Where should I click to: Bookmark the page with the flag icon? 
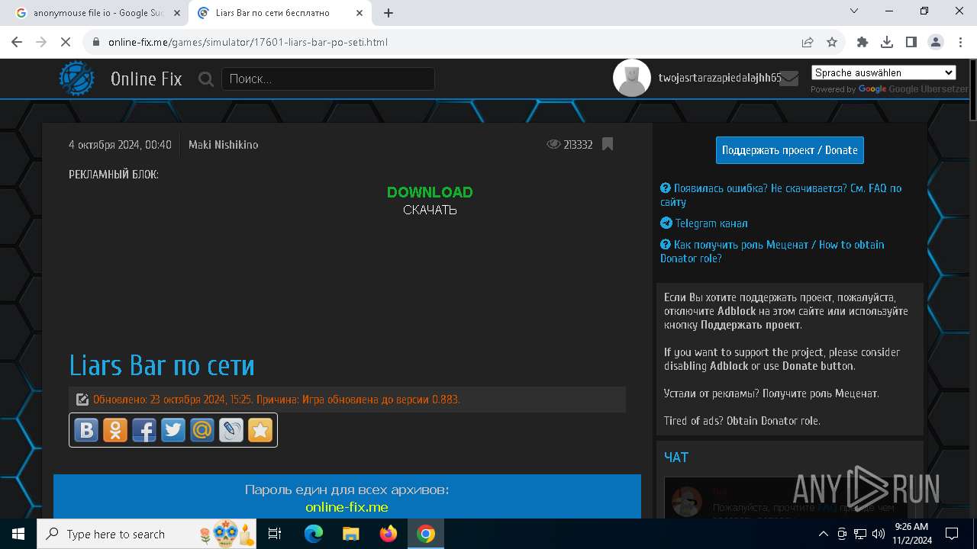tap(608, 144)
